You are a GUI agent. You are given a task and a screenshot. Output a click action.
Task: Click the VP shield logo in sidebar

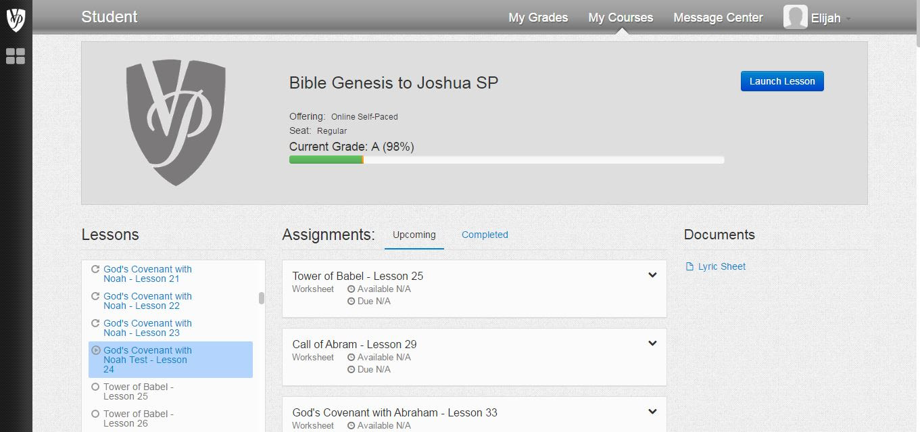click(x=16, y=19)
